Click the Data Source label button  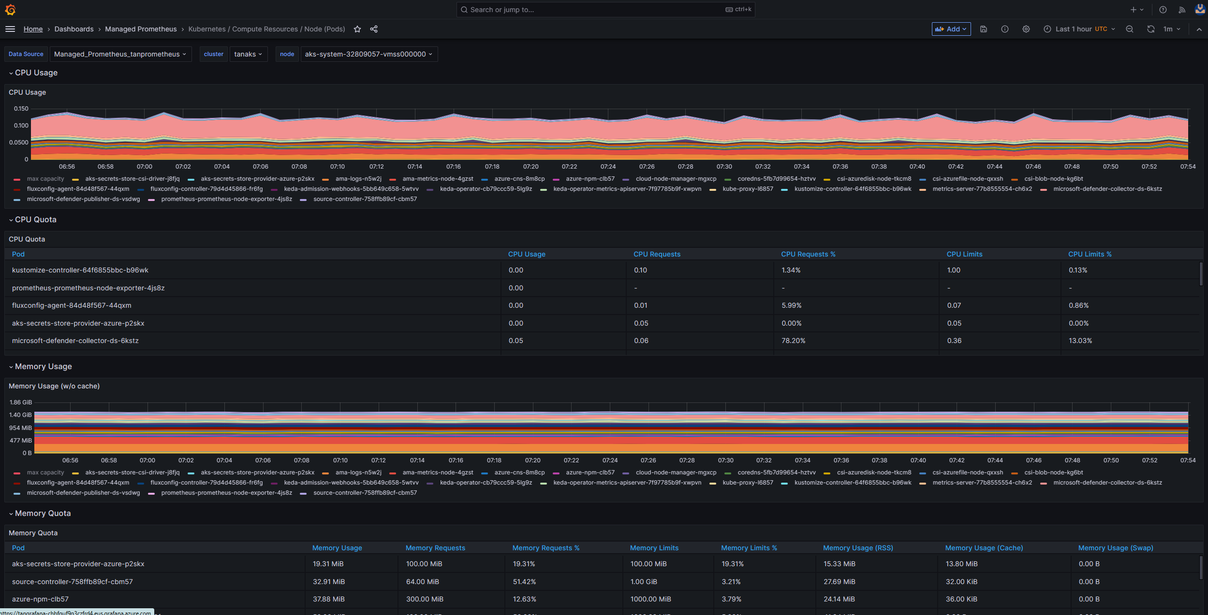point(26,54)
